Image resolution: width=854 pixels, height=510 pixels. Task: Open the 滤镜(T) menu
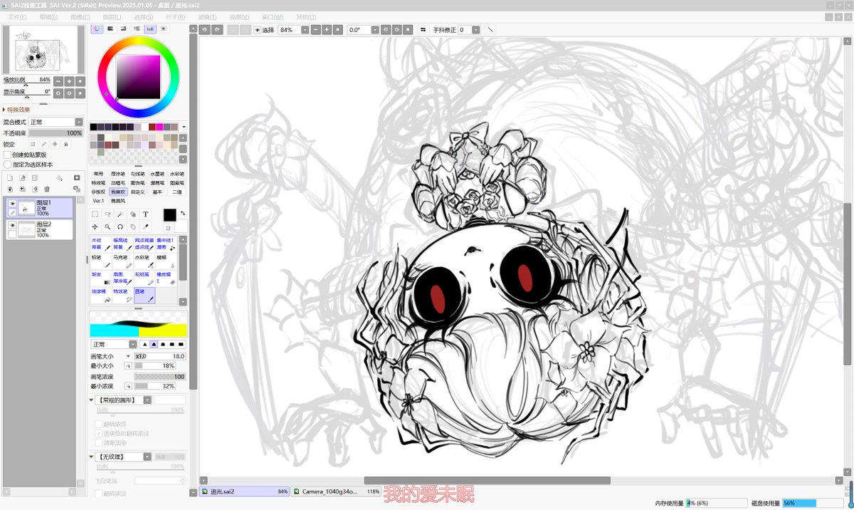point(207,16)
